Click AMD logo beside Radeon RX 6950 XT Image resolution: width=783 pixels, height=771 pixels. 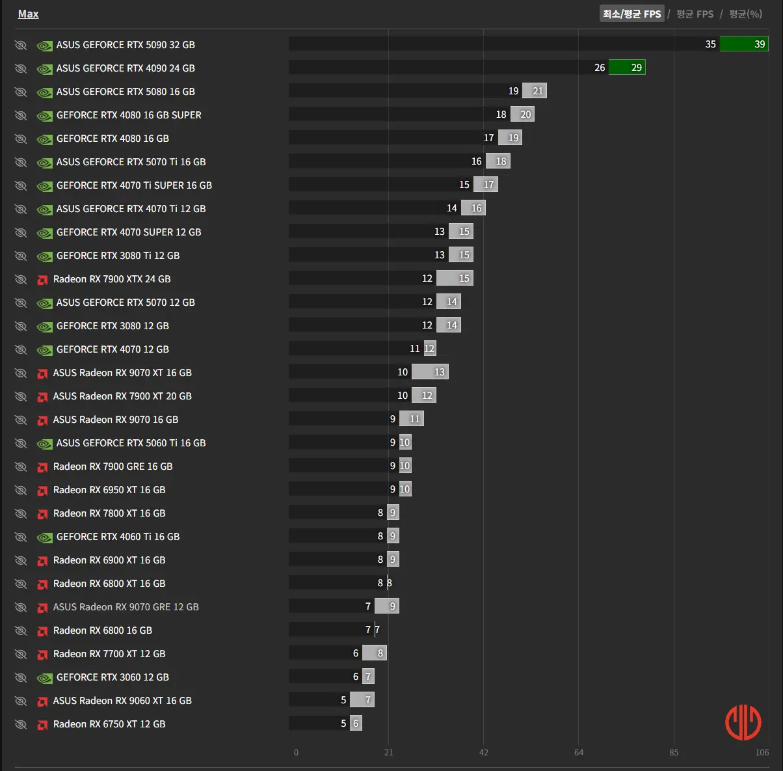(42, 491)
